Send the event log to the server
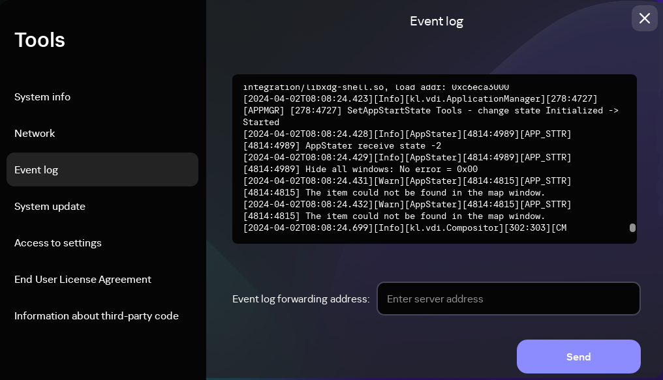The height and width of the screenshot is (380, 663). point(578,357)
